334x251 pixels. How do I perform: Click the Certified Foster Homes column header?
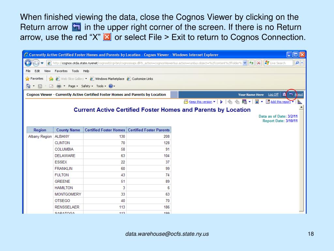[x=105, y=130]
